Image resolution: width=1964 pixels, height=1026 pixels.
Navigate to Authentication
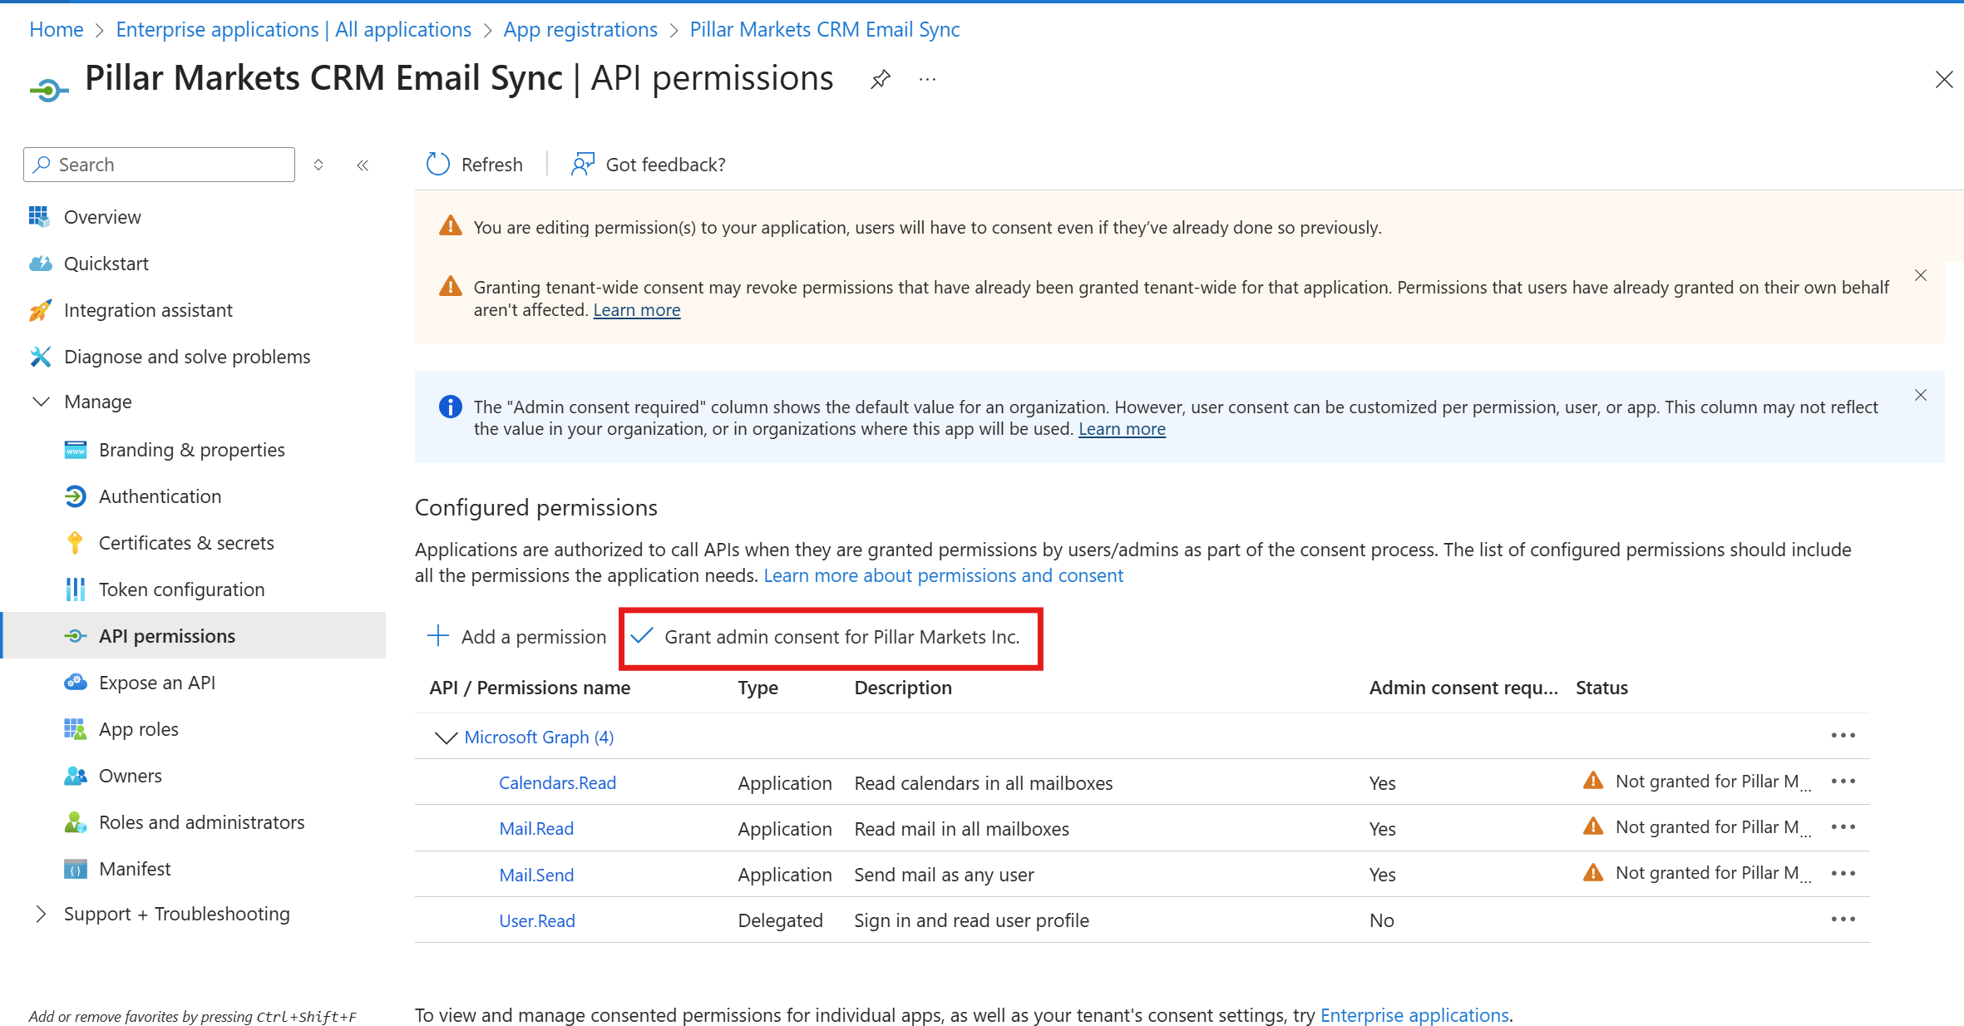[x=160, y=496]
